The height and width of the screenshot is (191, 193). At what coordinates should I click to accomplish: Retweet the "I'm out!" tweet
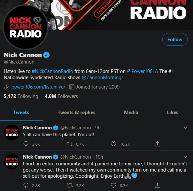[x=70, y=144]
